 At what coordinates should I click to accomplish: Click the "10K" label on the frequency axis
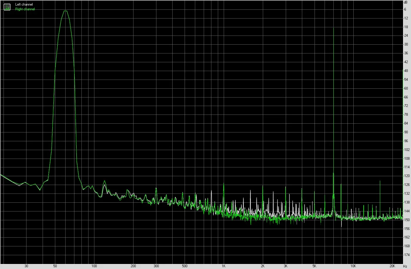[x=353, y=266]
